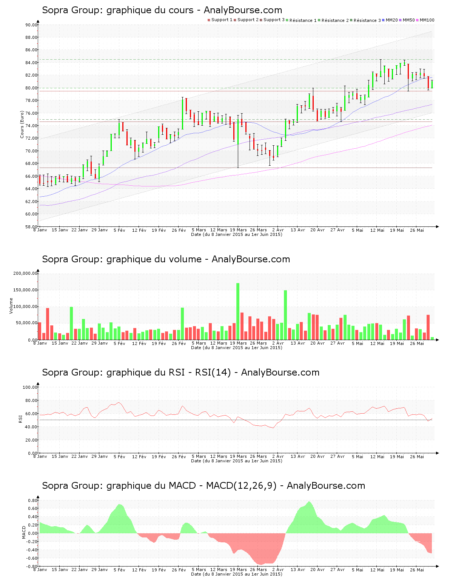Click the vertical 'MACD' axis label

tap(24, 532)
